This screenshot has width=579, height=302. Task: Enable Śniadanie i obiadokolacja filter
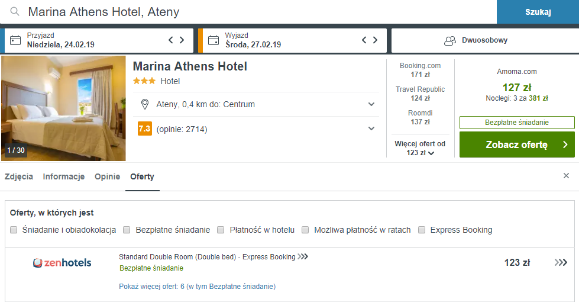(14, 230)
